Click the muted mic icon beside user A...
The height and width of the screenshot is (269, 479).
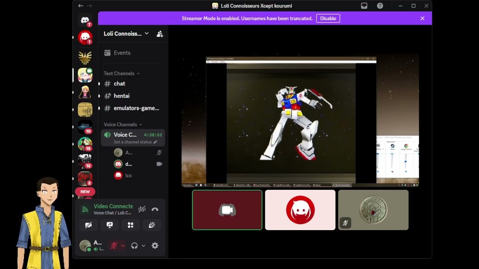tap(159, 152)
